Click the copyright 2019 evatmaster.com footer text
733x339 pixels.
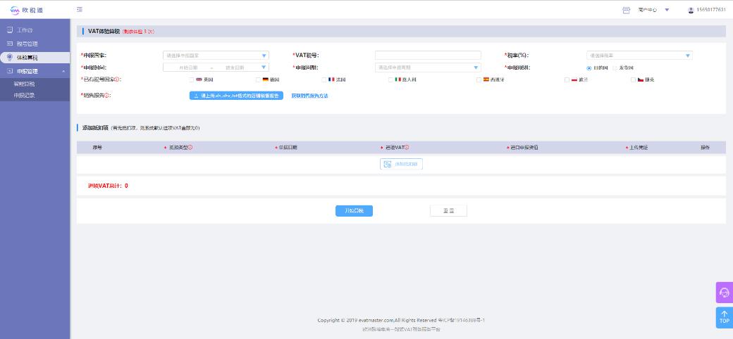[x=402, y=320]
